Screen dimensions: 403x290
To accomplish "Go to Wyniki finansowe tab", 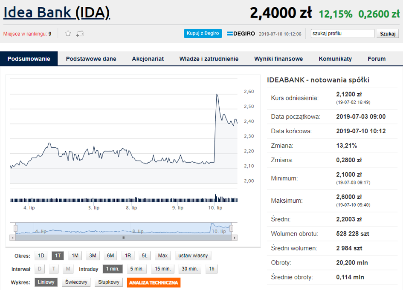I will [278, 59].
